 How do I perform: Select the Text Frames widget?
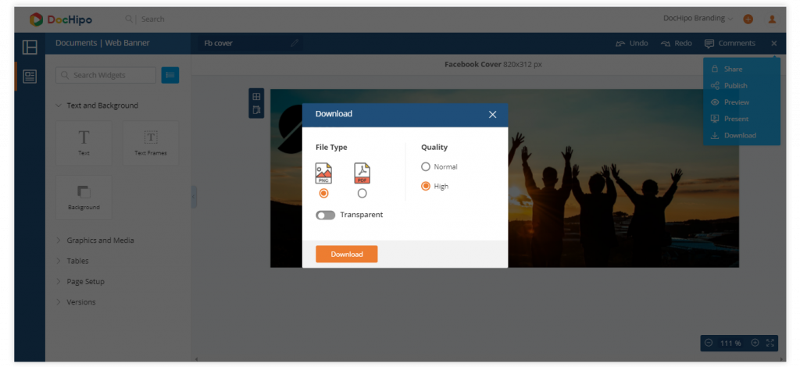tap(151, 143)
